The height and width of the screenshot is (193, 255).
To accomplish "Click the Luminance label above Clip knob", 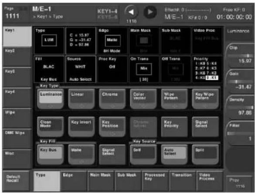I will click(x=238, y=31).
